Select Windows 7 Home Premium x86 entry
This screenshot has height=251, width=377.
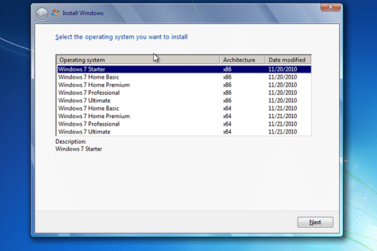pyautogui.click(x=184, y=85)
